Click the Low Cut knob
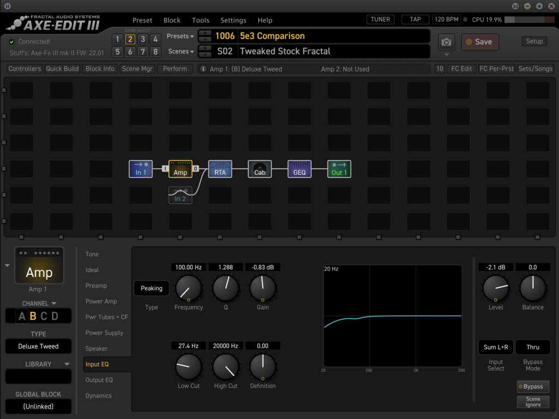 click(188, 367)
